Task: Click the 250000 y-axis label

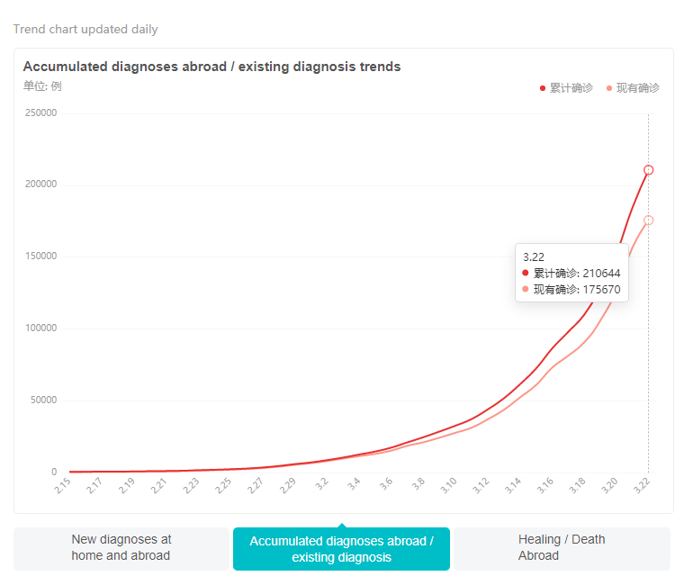Action: (x=40, y=113)
